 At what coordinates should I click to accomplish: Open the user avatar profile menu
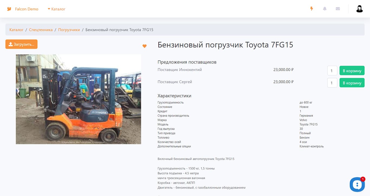[359, 9]
